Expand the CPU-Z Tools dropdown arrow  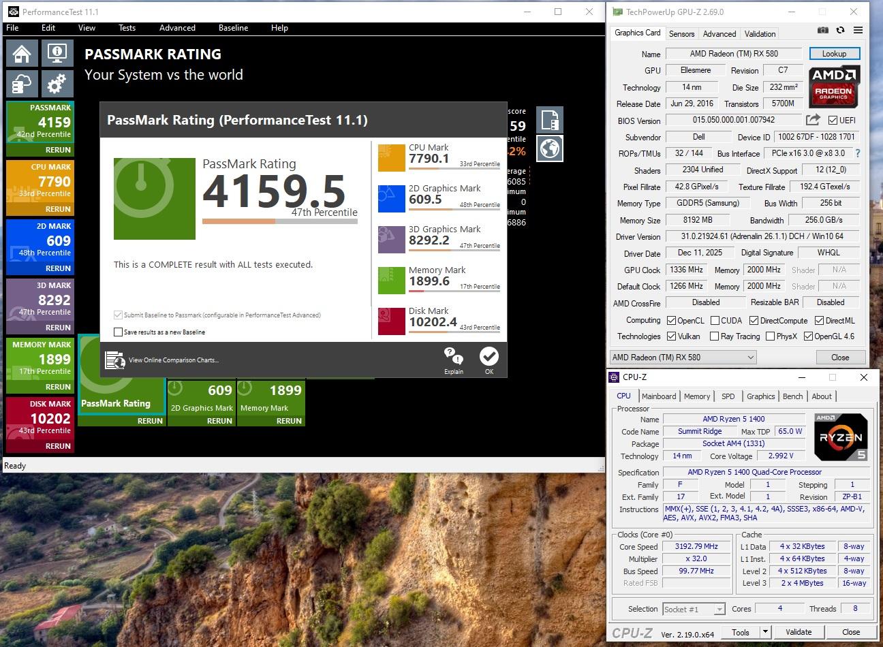click(x=766, y=632)
